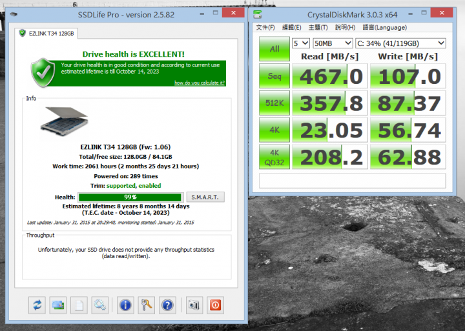Click the SSDLife Pro title bar icon
The image size is (465, 331).
14,14
